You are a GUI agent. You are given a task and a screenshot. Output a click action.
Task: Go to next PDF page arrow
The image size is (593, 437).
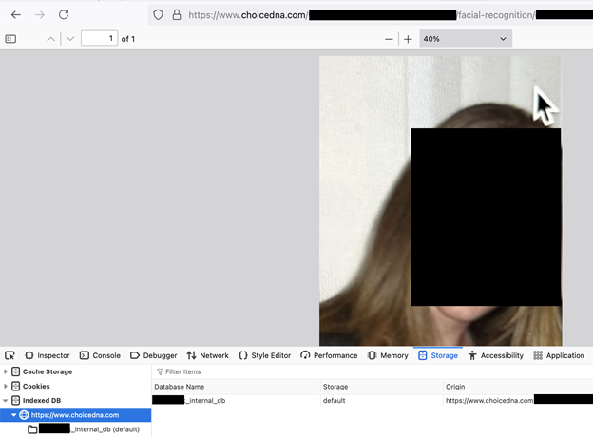tap(70, 39)
